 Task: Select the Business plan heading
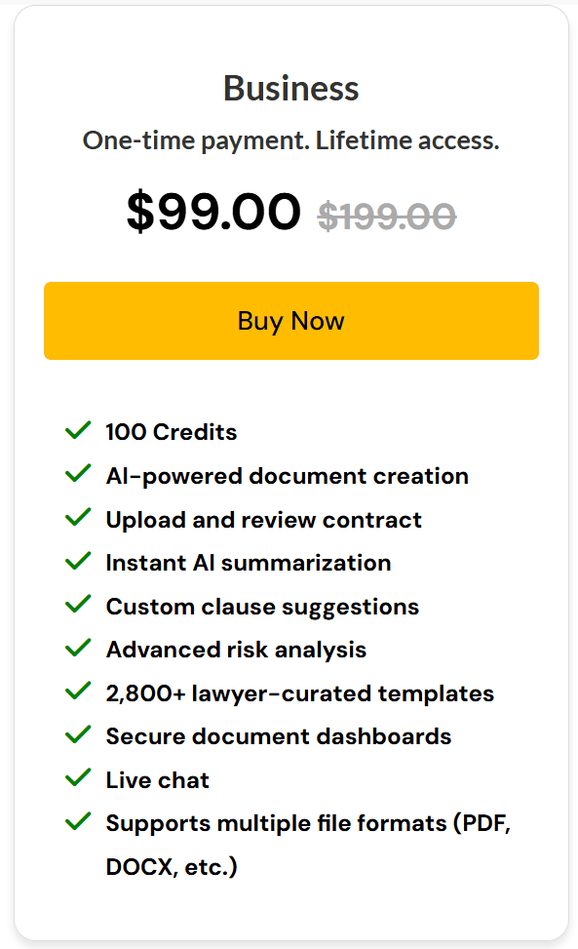(x=290, y=89)
